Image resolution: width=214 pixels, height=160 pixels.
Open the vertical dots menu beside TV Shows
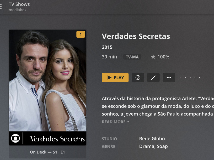coord(1,7)
